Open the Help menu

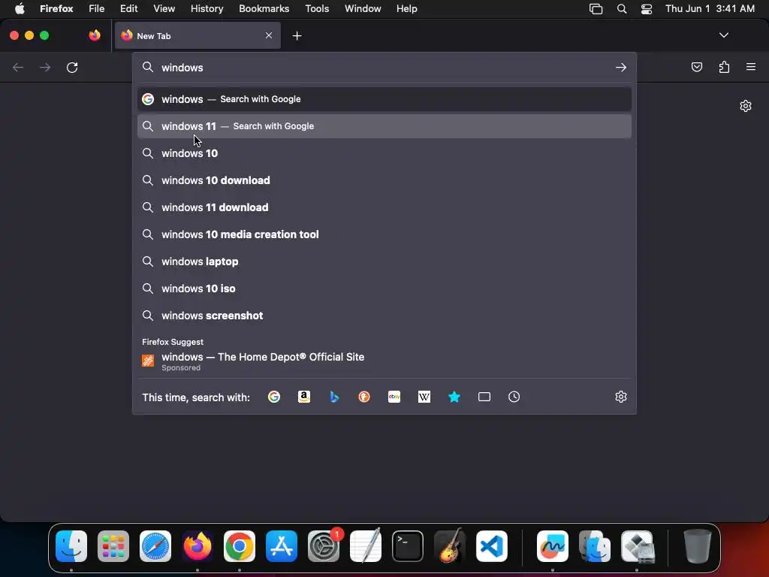[406, 9]
